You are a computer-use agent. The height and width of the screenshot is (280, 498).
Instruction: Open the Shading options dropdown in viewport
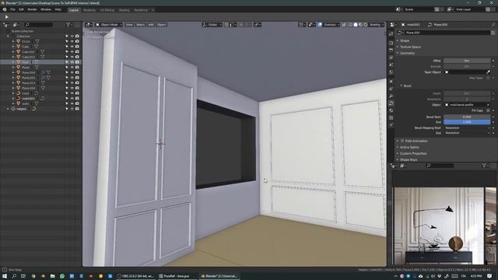[377, 24]
